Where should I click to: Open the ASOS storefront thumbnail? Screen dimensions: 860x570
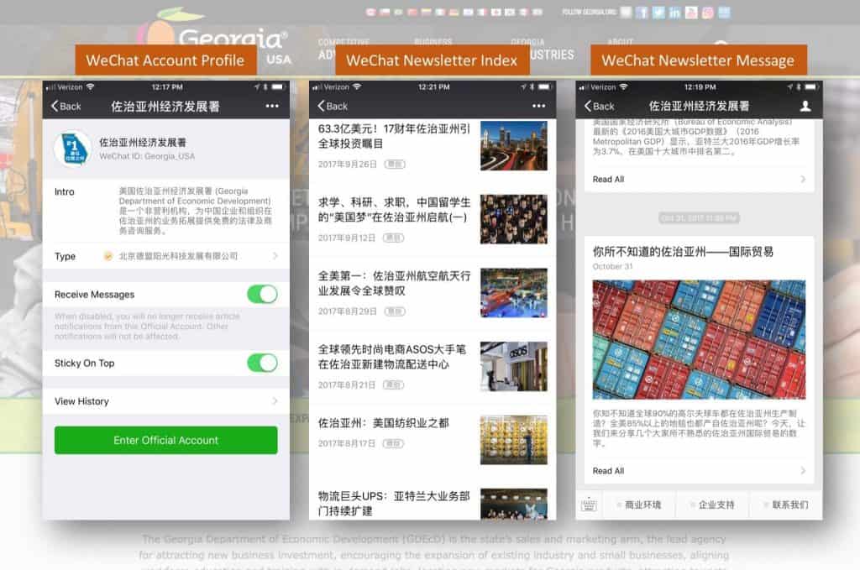tap(513, 366)
